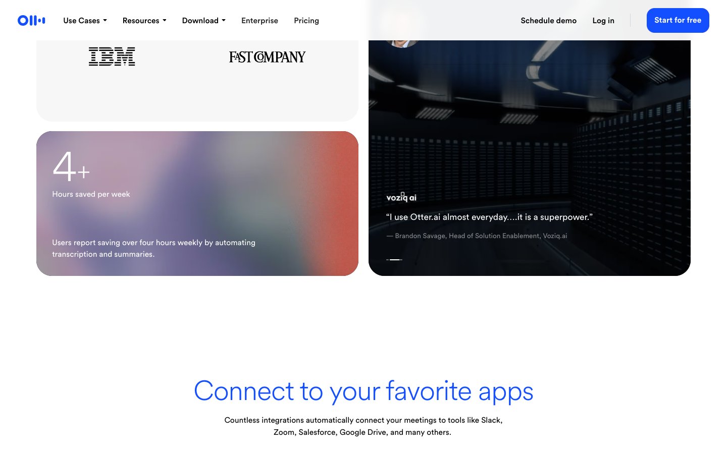Click the voziq ai logo
The width and height of the screenshot is (727, 454).
coord(401,197)
